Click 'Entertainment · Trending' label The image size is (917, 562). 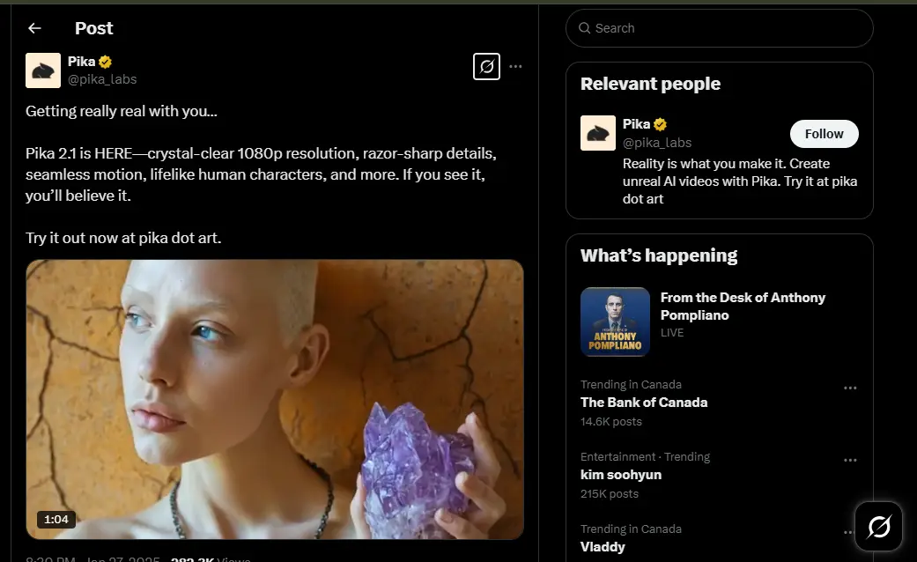coord(645,456)
